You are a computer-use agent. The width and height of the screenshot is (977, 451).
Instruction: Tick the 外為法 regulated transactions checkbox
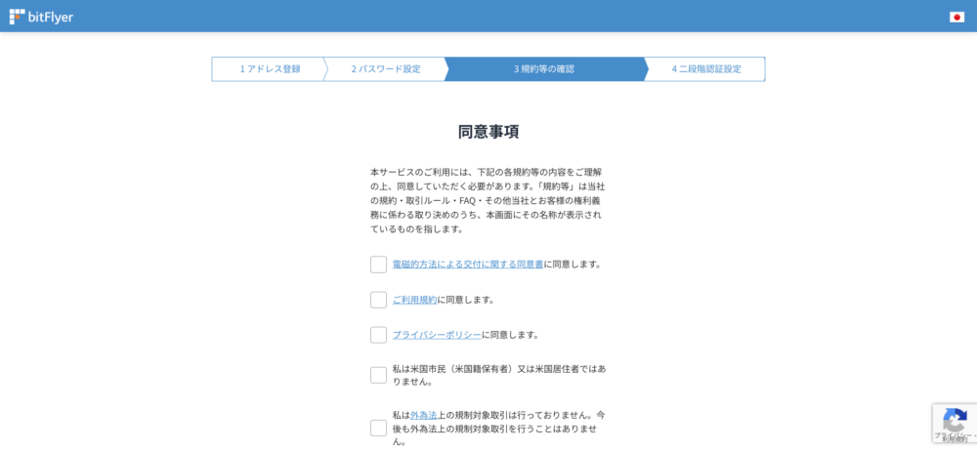(x=378, y=428)
